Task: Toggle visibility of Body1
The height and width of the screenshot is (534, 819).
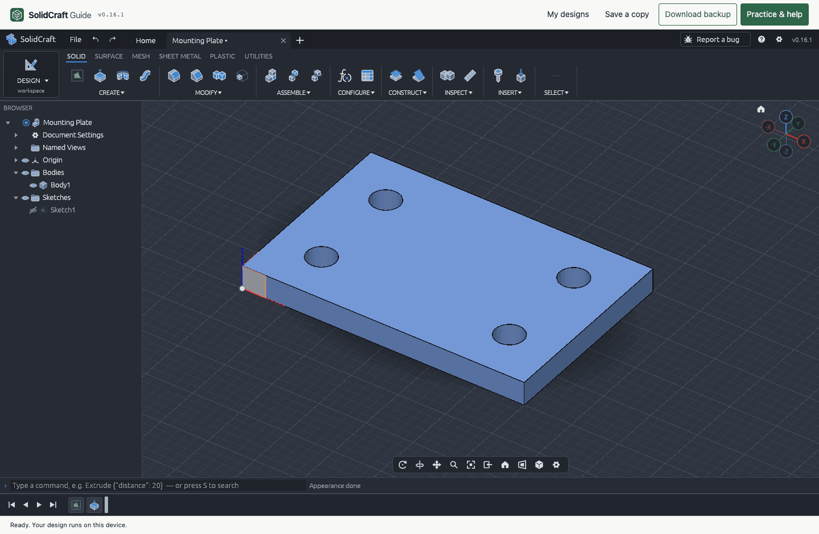Action: (33, 185)
